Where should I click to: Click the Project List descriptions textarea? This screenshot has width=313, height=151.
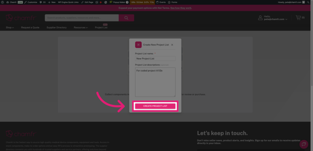click(155, 82)
